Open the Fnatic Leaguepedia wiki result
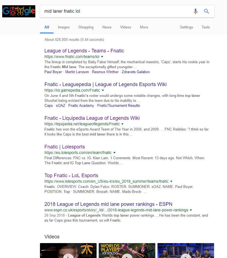Image resolution: width=227 pixels, height=258 pixels. point(105,84)
